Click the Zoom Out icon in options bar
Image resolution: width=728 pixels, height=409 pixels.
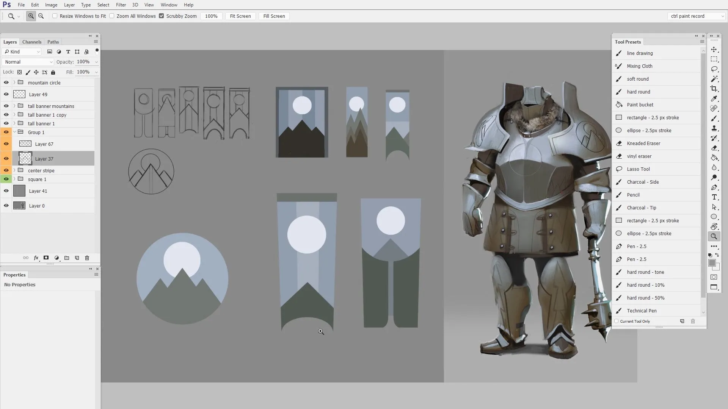click(x=41, y=16)
